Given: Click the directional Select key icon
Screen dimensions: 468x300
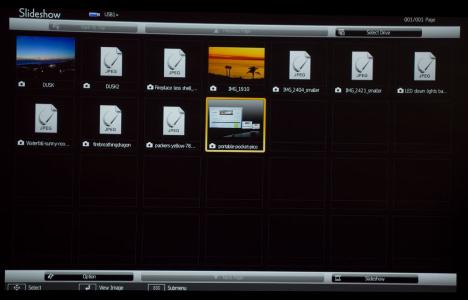Looking at the screenshot, I should coord(17,287).
